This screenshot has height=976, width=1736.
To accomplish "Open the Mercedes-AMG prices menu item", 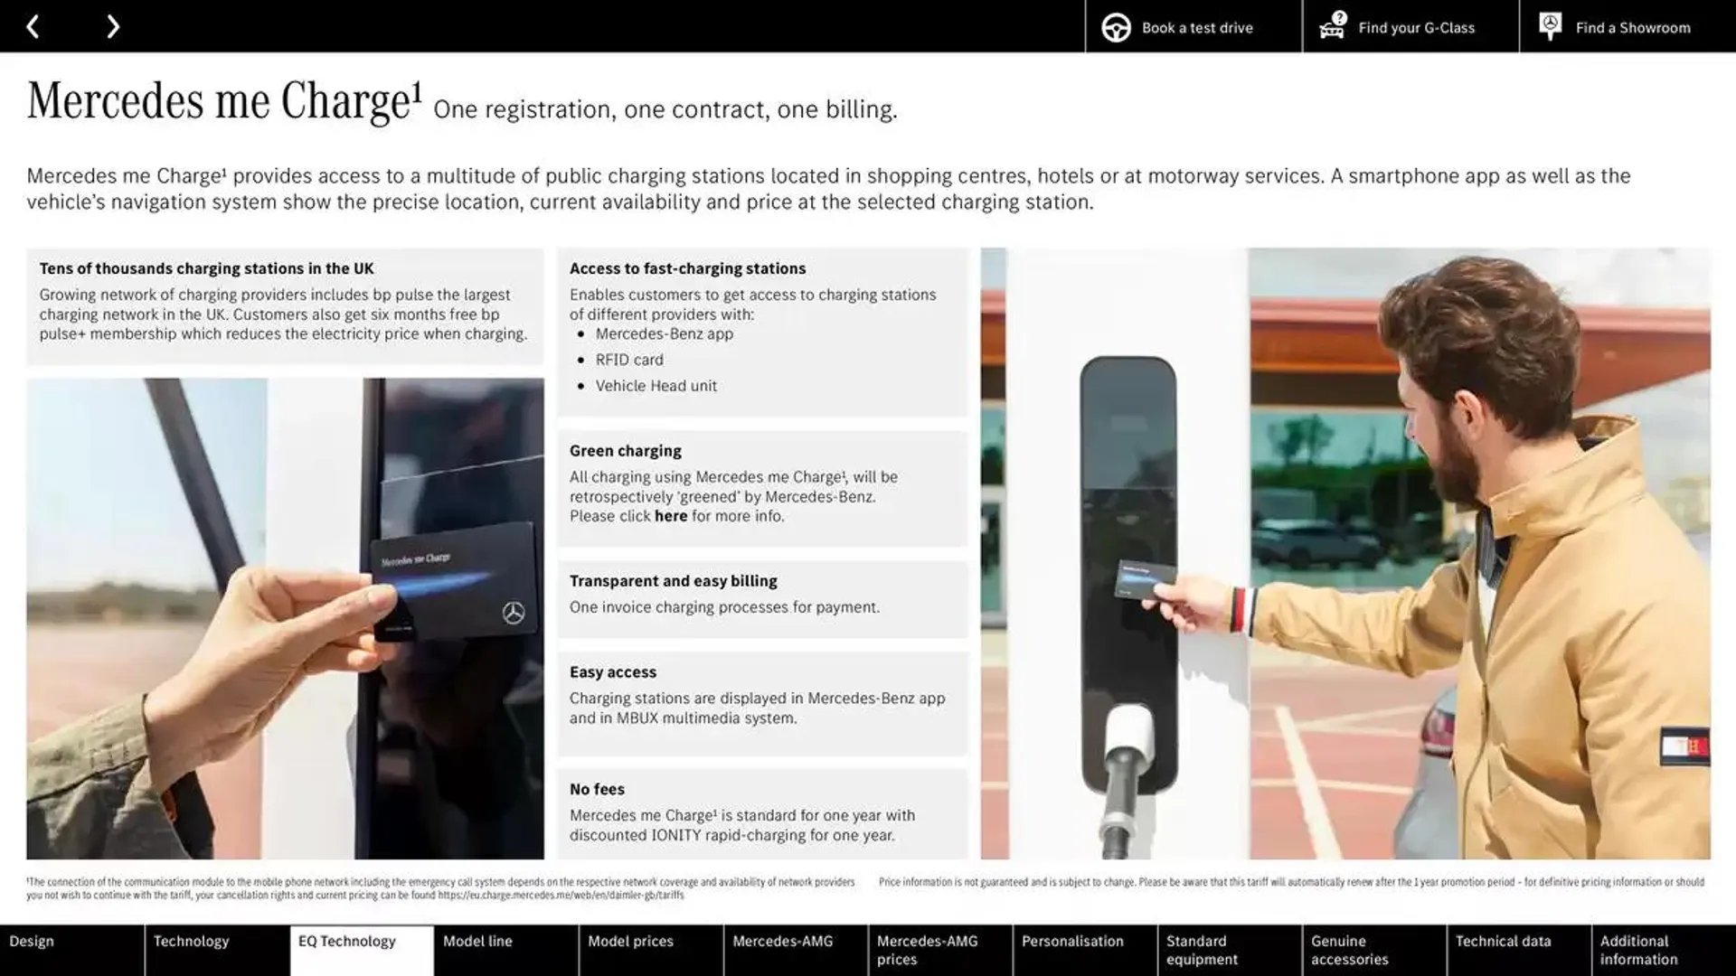I will [928, 950].
